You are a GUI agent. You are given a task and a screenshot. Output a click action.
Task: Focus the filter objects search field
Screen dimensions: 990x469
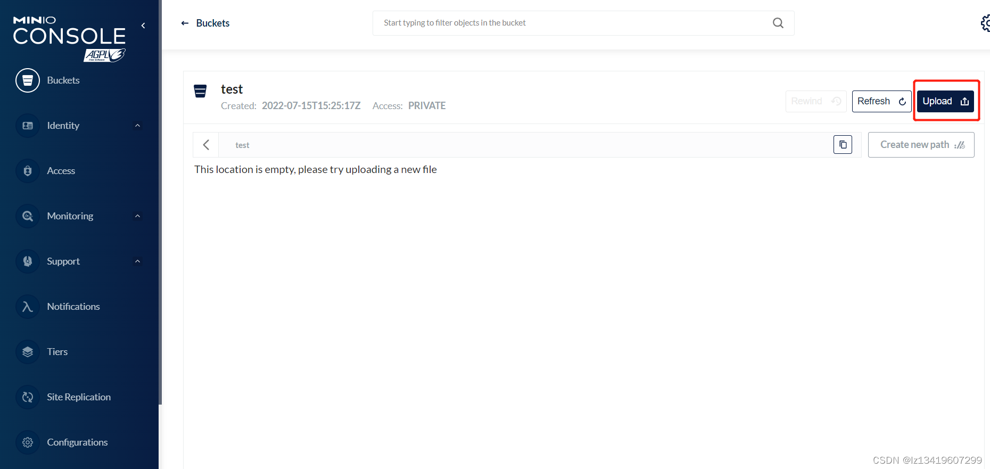point(583,23)
